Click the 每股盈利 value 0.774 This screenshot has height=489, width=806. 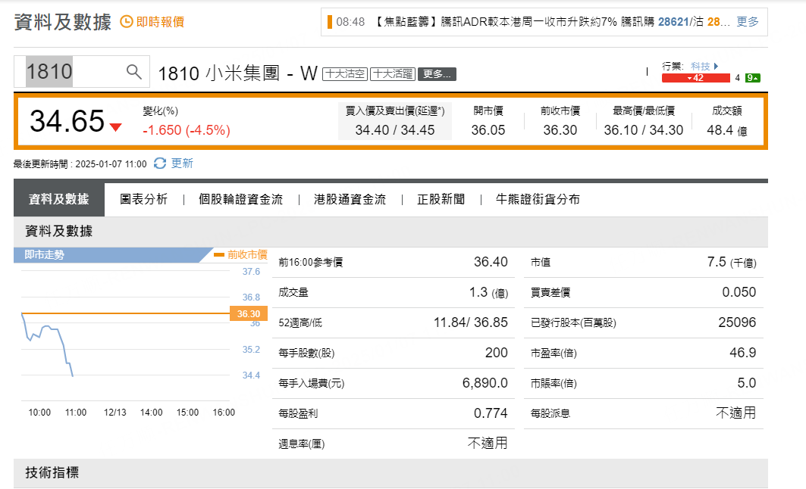(491, 413)
